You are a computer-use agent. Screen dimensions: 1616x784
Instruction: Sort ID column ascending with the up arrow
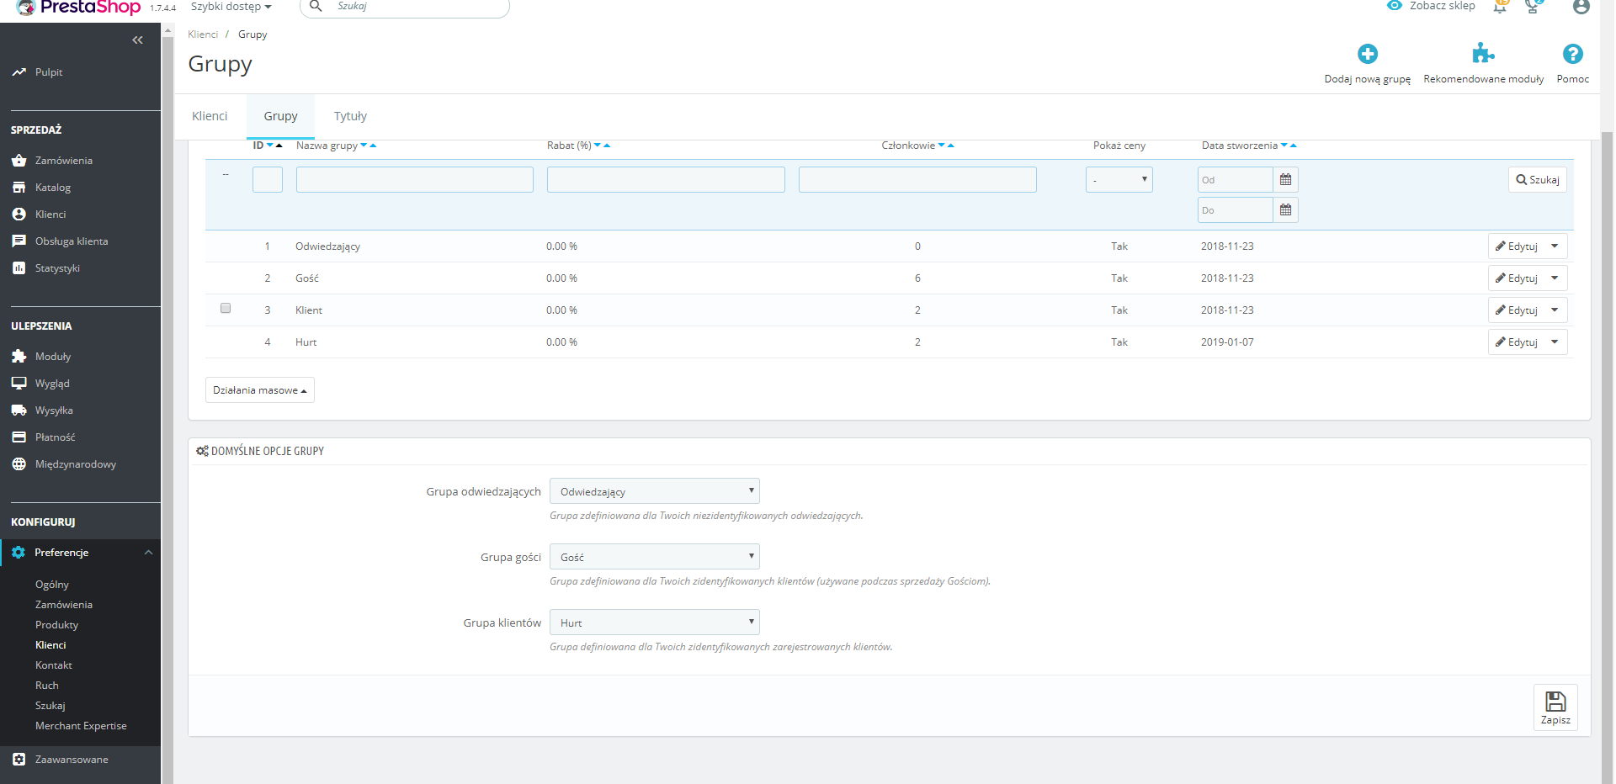point(279,146)
